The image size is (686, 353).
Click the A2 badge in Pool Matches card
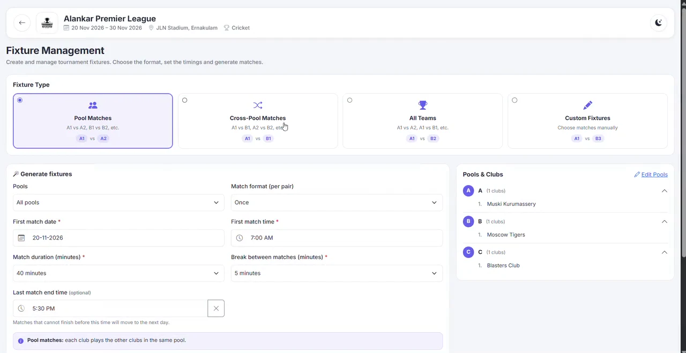coord(103,139)
